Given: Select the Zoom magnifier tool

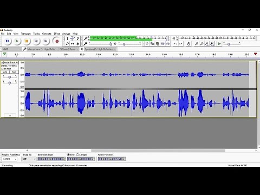Looking at the screenshot, I should coord(67,44).
